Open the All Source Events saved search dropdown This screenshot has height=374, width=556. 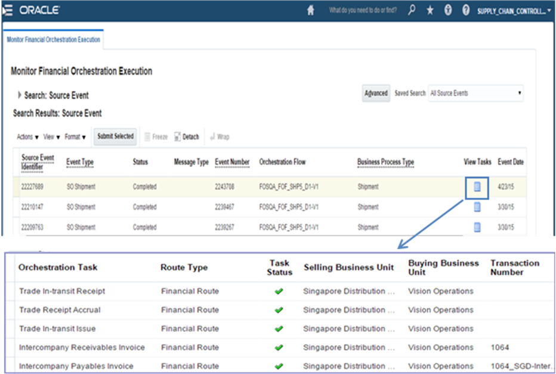pos(475,94)
